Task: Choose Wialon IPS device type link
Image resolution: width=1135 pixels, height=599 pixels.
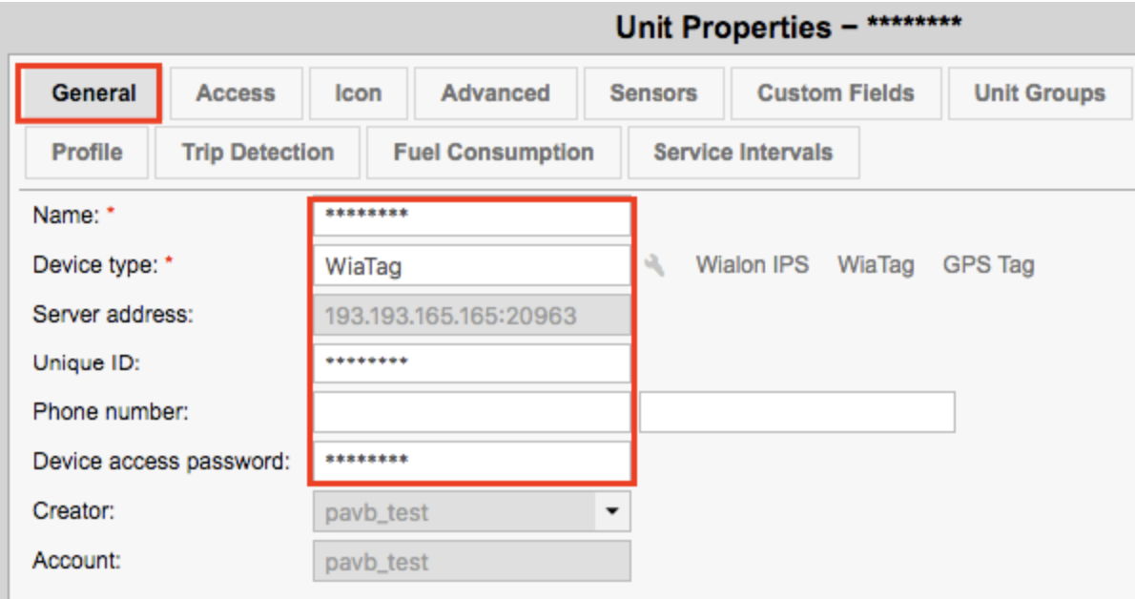Action: point(753,265)
